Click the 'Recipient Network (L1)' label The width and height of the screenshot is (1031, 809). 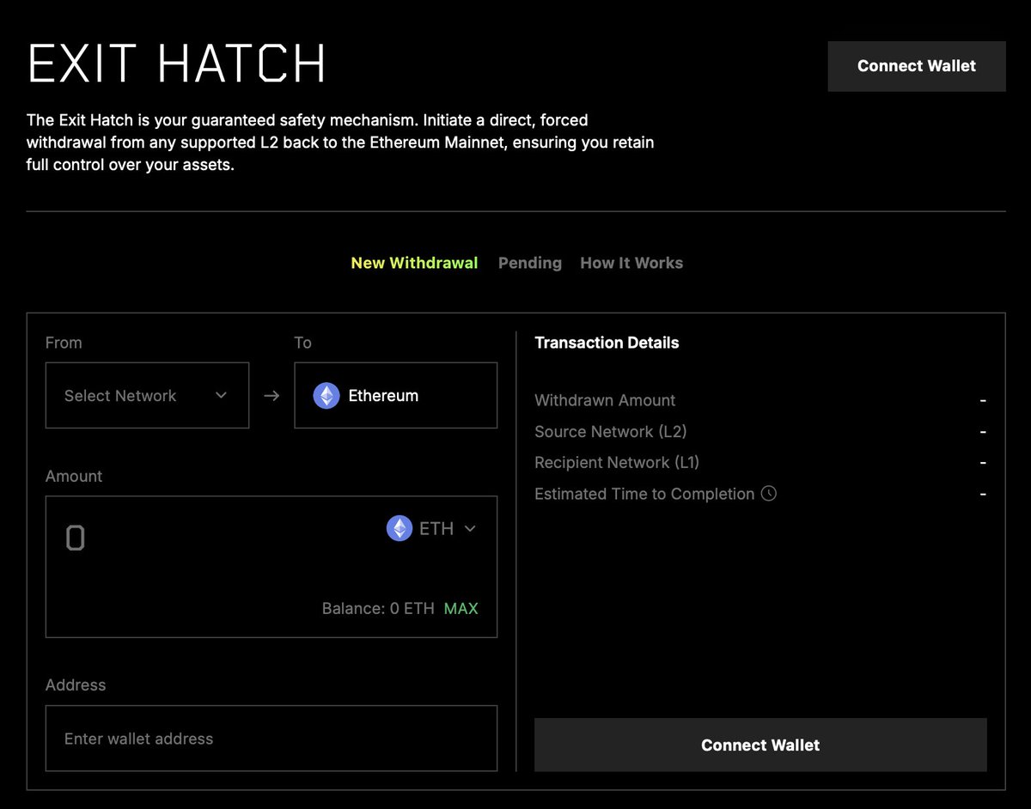pos(617,462)
